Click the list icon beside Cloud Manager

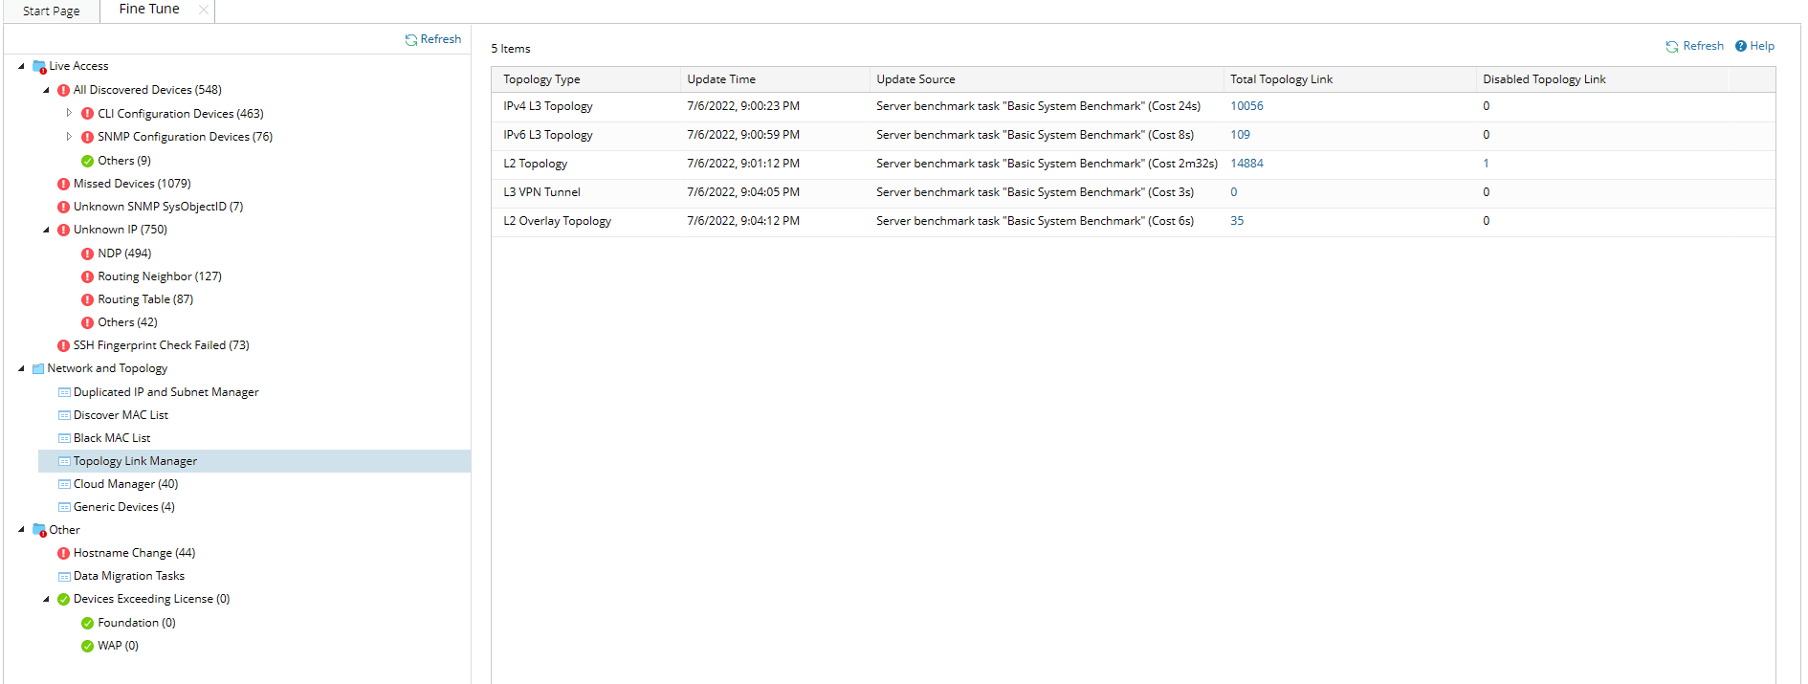click(x=64, y=484)
